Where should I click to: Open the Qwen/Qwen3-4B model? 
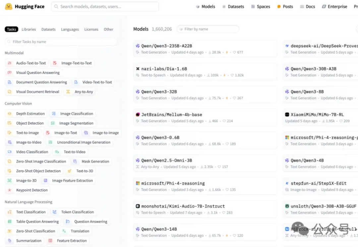pos(320,163)
